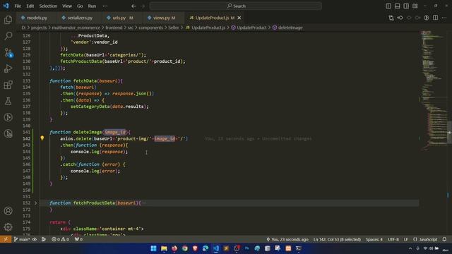Open the notifications bell in status bar
Viewport: 452px width, 254px height.
tap(444, 239)
